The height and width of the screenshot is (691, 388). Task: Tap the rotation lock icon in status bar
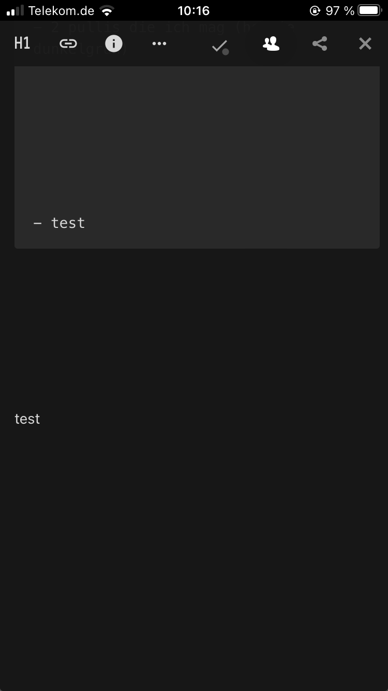tap(315, 10)
